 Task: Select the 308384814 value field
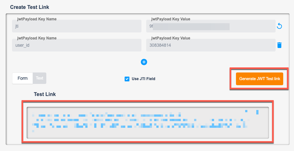tap(211, 45)
